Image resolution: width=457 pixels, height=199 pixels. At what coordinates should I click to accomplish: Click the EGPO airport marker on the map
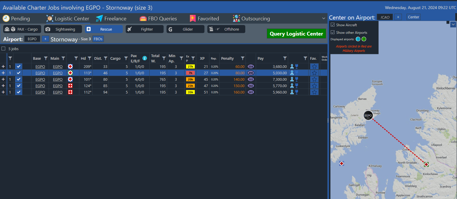click(x=368, y=115)
